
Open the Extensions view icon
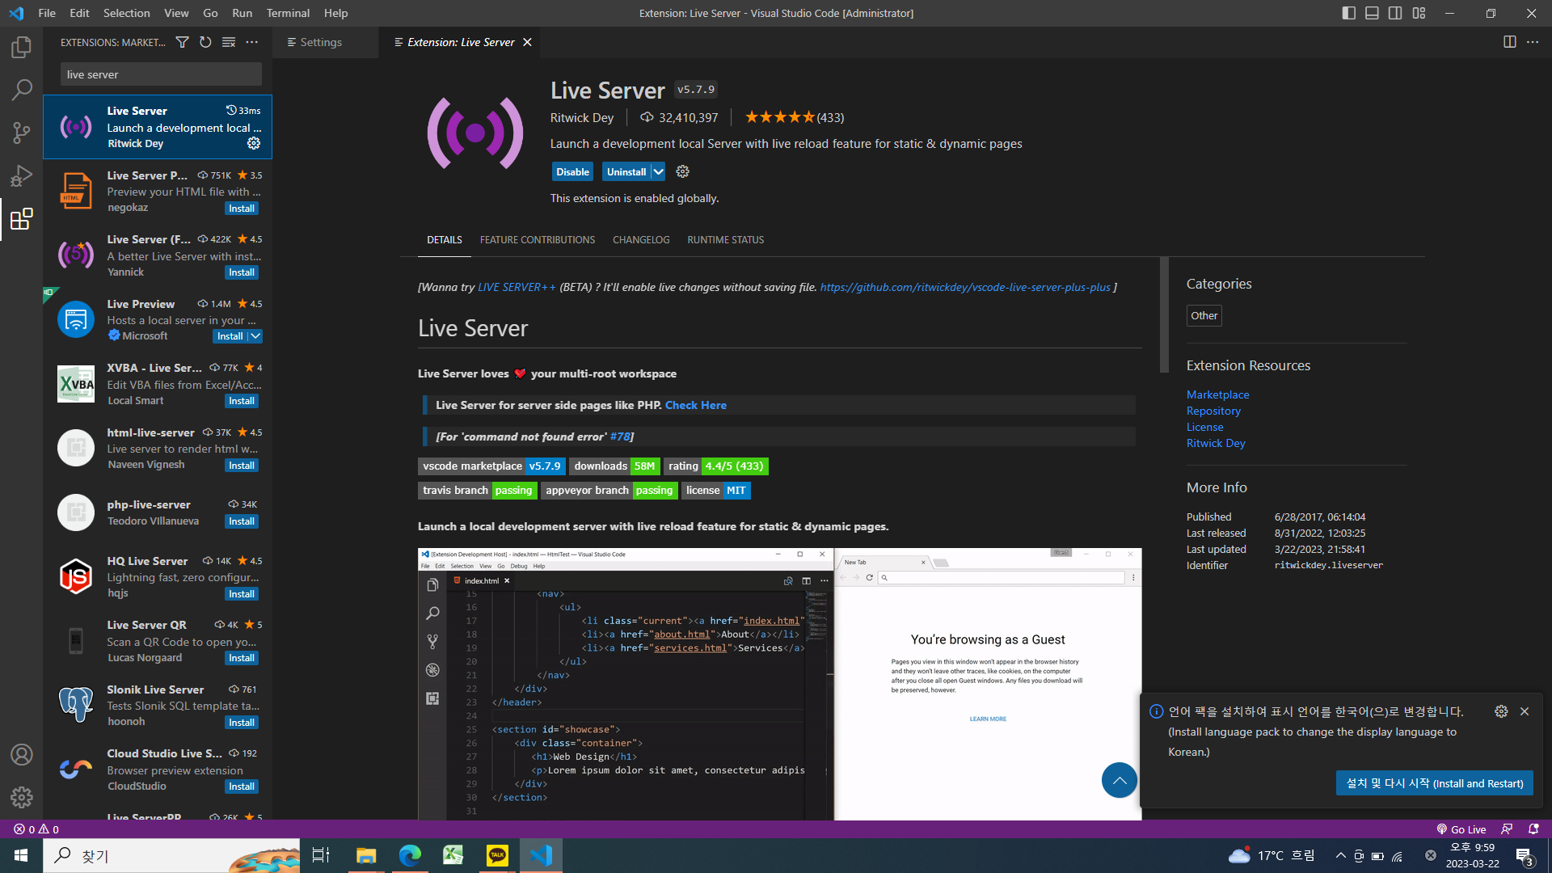pyautogui.click(x=22, y=219)
